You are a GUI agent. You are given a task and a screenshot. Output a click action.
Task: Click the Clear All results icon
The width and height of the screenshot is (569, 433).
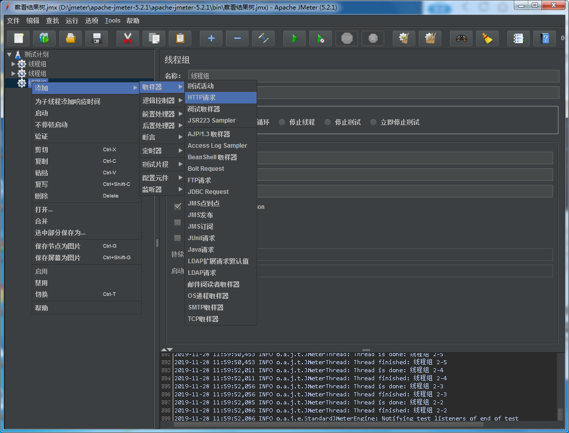tap(430, 38)
